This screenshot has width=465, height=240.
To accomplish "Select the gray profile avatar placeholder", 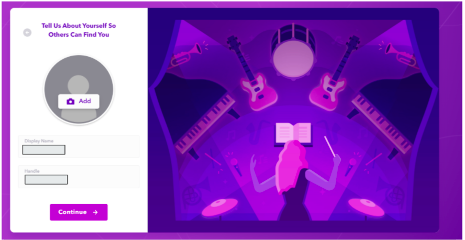I will coord(79,89).
